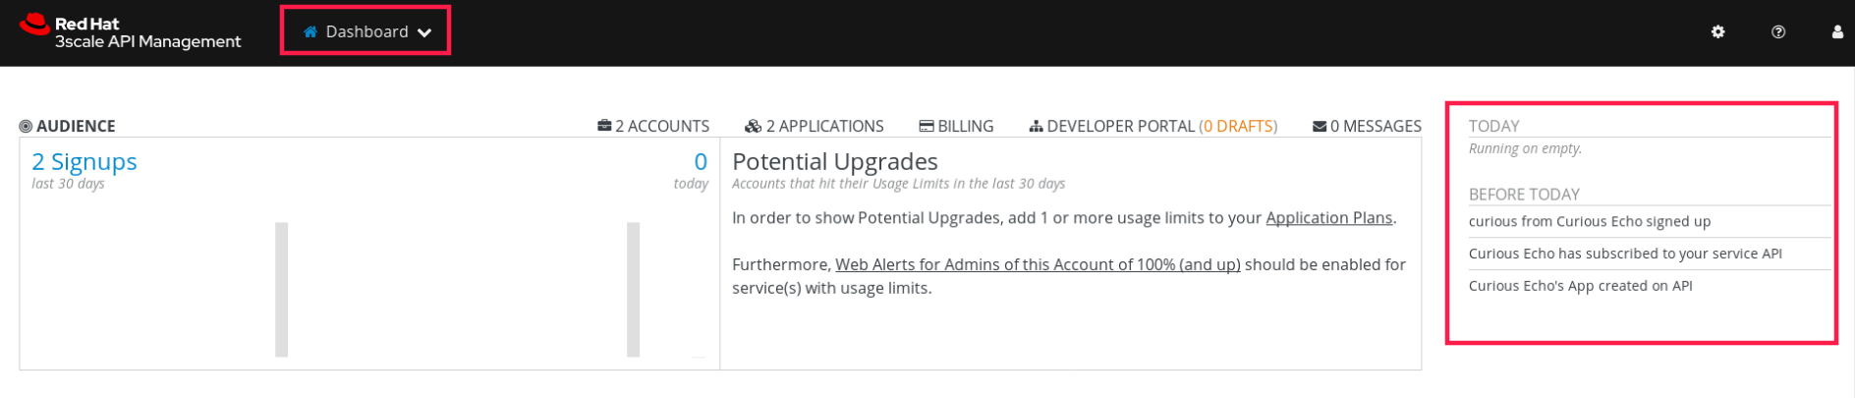Click the 0 DRAFTS link

tap(1238, 126)
